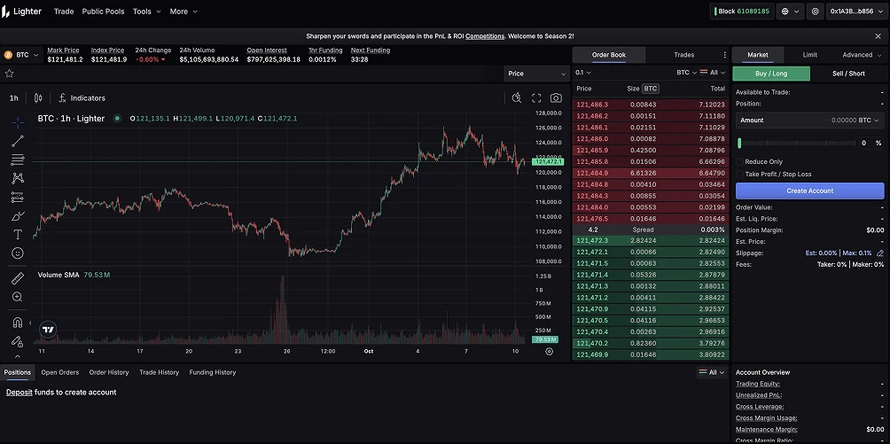Open the candlestick chart type selector
The height and width of the screenshot is (444, 890).
point(38,98)
